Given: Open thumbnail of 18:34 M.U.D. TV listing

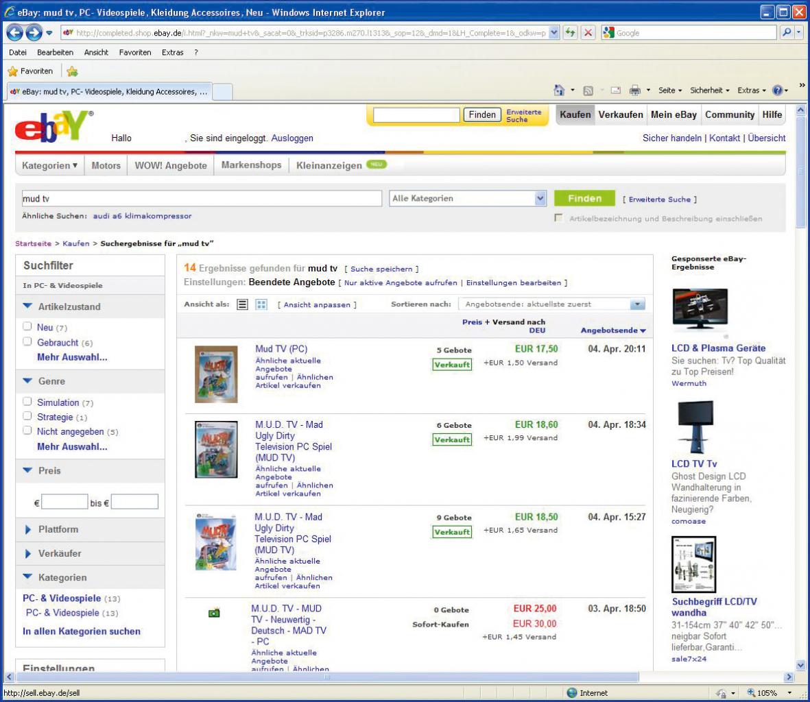Looking at the screenshot, I should point(216,450).
